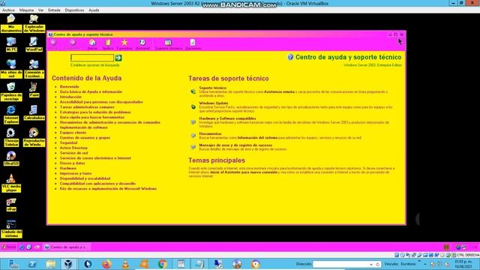Open Bienvenido help topic
Image resolution: width=480 pixels, height=270 pixels.
70,87
